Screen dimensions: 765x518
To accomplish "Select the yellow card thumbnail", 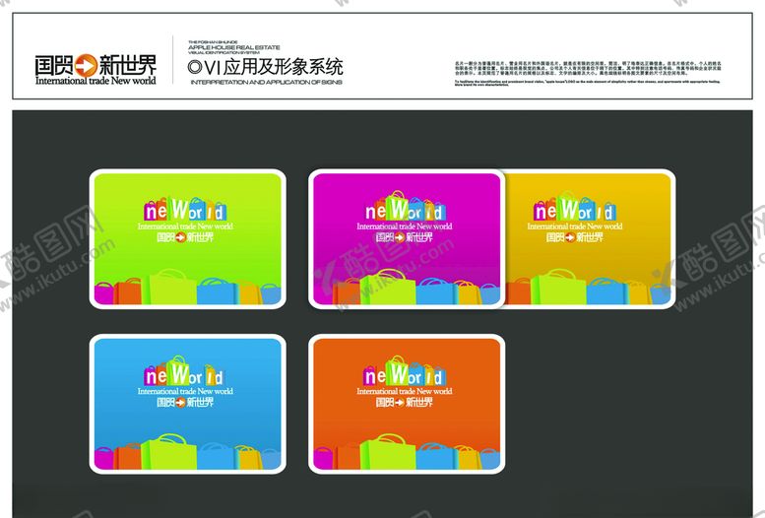I will [x=591, y=237].
